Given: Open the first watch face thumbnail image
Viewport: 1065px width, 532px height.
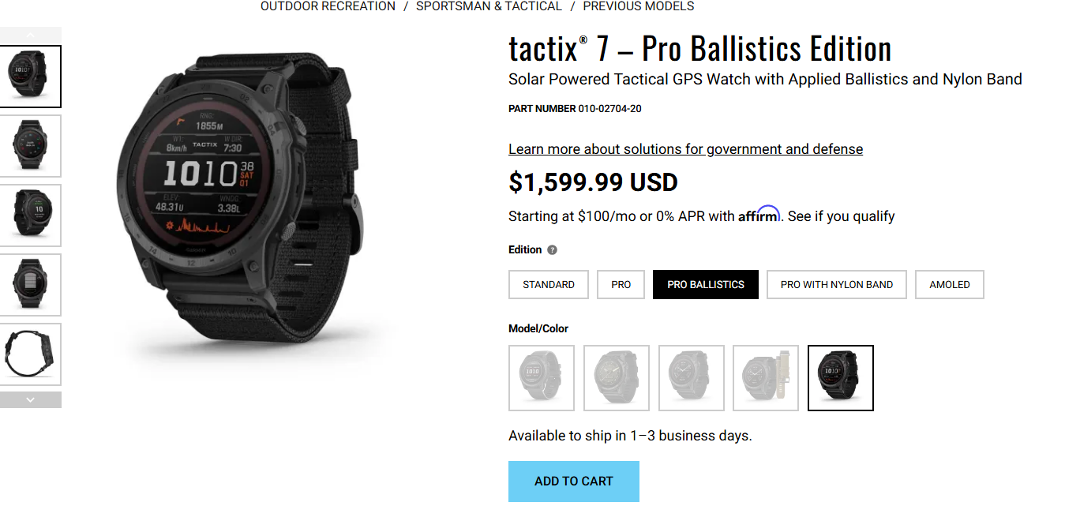Looking at the screenshot, I should pos(31,76).
